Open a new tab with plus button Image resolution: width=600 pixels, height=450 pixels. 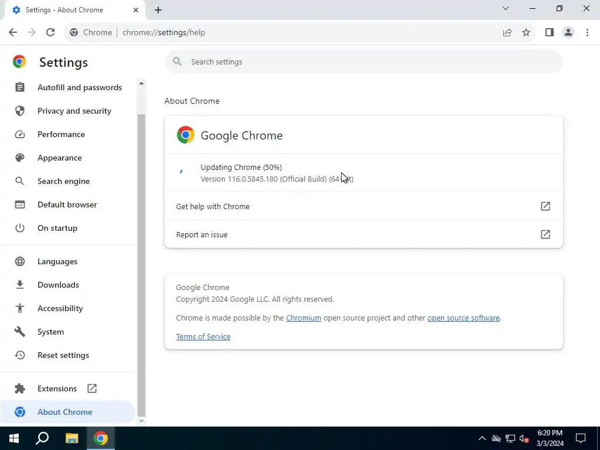[x=158, y=11]
